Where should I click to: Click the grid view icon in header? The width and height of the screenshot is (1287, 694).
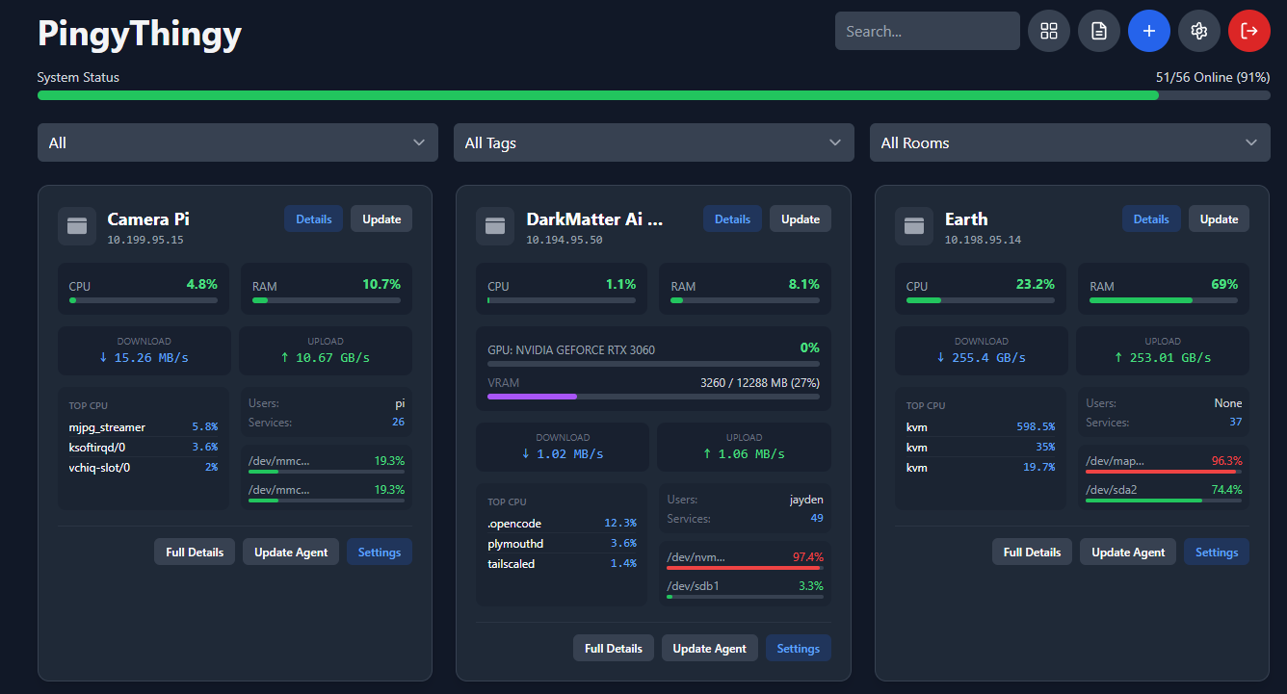coord(1049,31)
